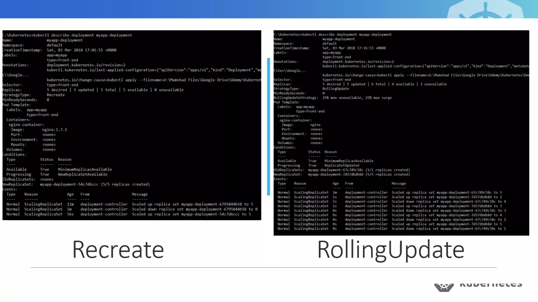Click the 'Scaled down replica set ... to 0' message

click(x=194, y=209)
